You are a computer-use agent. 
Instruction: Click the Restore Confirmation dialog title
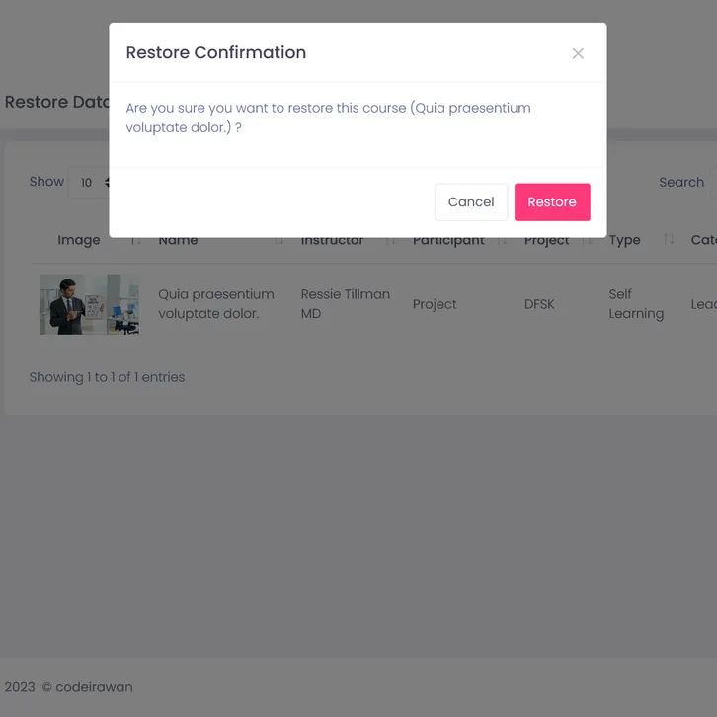[x=216, y=53]
